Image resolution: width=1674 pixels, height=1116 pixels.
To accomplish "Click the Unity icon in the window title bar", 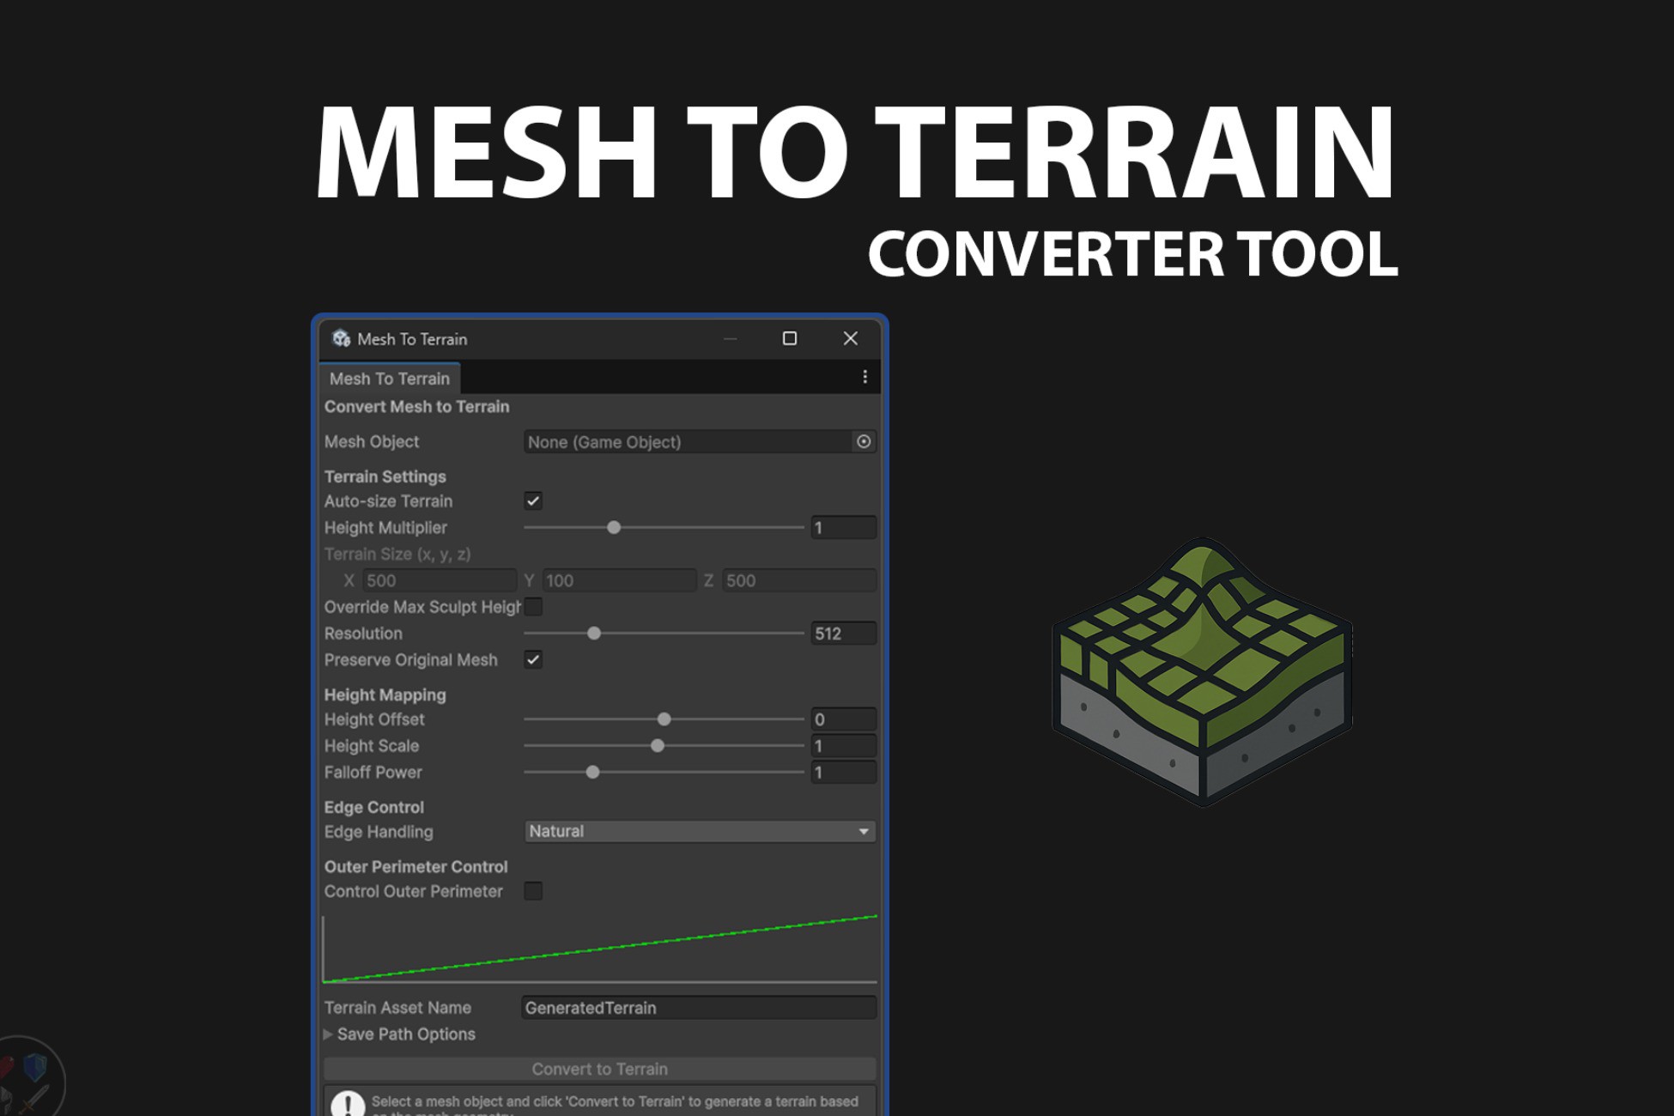I will (x=342, y=338).
